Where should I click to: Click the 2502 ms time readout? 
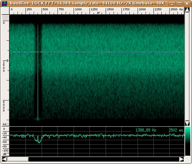coord(176,130)
